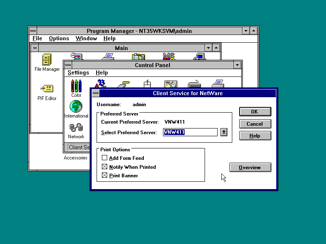Open the File menu in Program Manager
This screenshot has width=326, height=244.
[x=37, y=38]
